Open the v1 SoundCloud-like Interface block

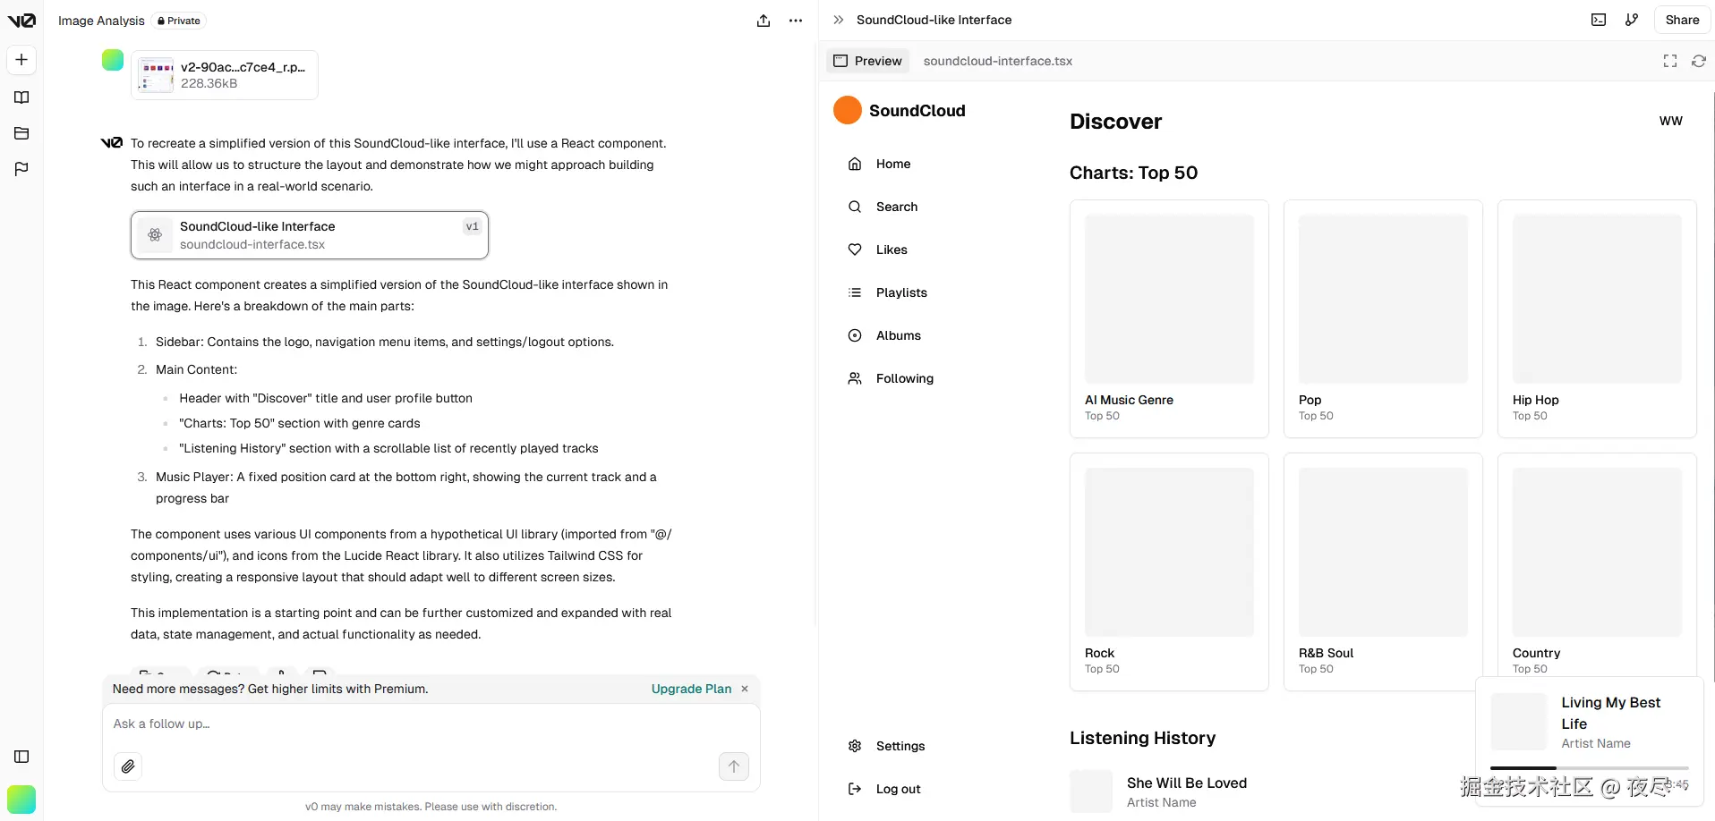coord(310,235)
